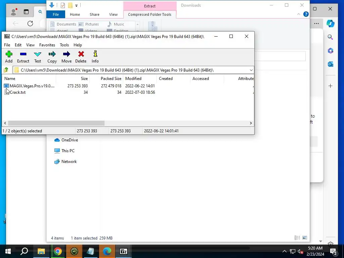The image size is (344, 258).
Task: Click the red Delete icon in 7-Zip
Action: tap(81, 57)
